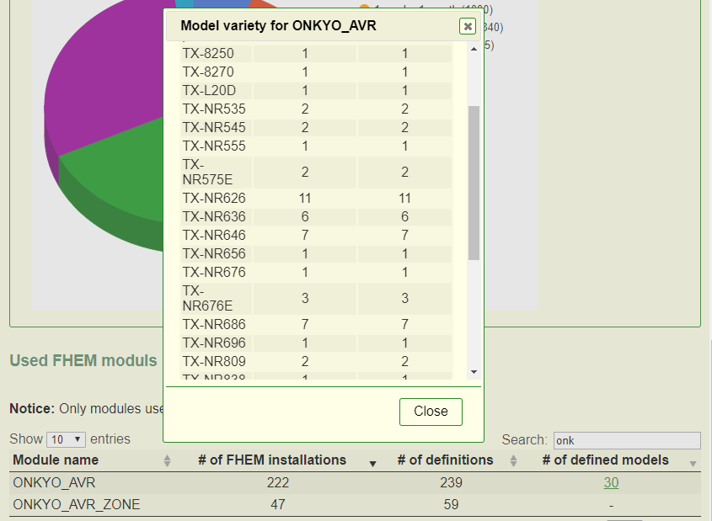Select the TX-8270 model row

[316, 72]
